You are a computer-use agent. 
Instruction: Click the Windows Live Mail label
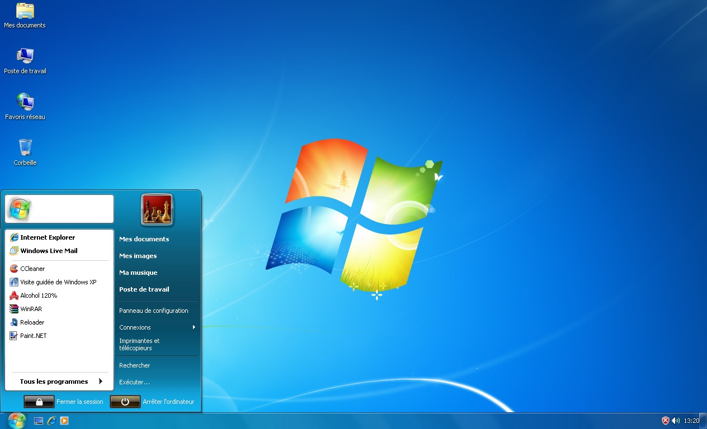49,251
